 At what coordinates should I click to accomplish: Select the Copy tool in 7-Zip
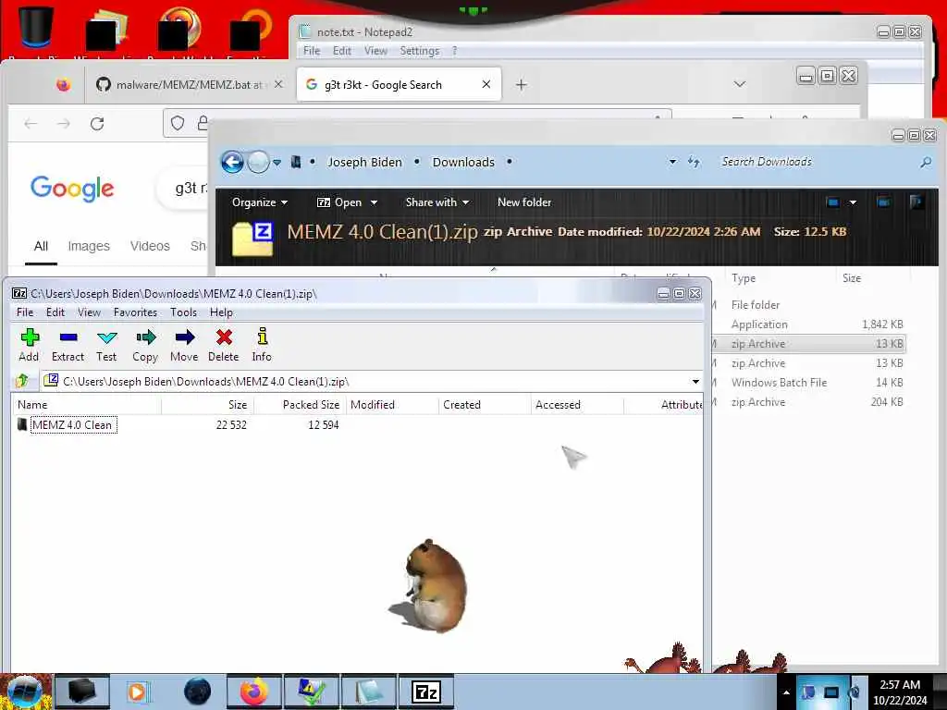(x=145, y=346)
